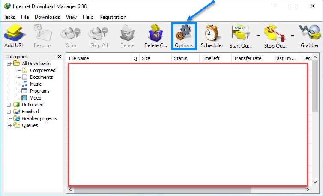The height and width of the screenshot is (196, 323).
Task: Click the Internet Download Manager title bar icon
Action: [7, 6]
